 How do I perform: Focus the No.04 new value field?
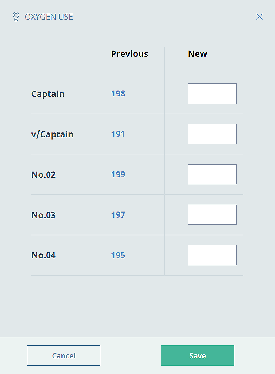click(212, 255)
